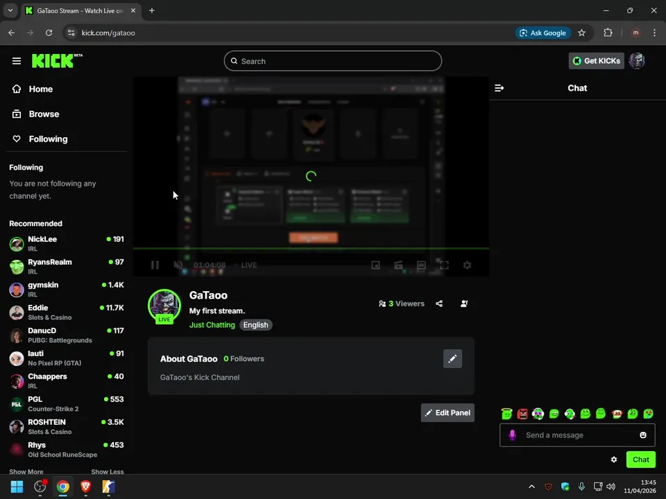This screenshot has height=499, width=666.
Task: Reload the page in browser
Action: click(49, 33)
